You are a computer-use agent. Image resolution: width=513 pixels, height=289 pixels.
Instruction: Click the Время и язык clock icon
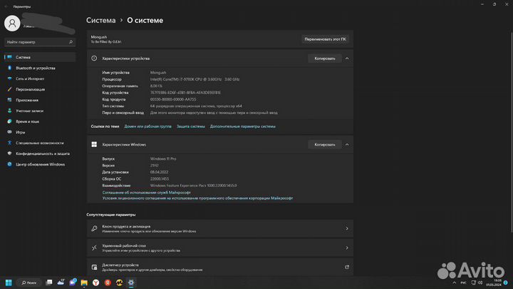[9, 121]
